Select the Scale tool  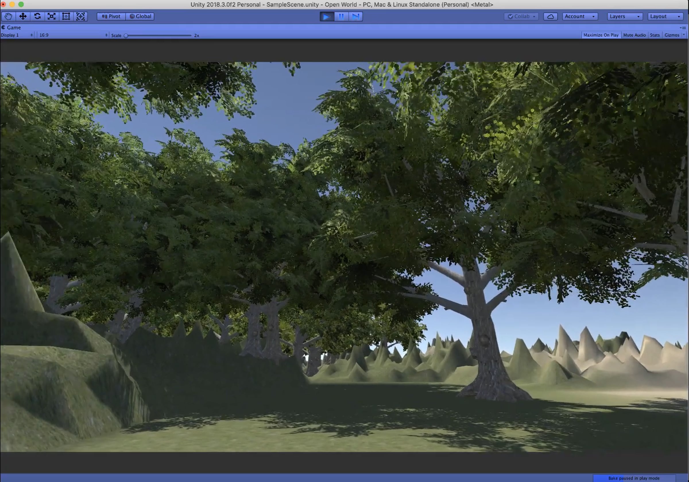pos(52,16)
